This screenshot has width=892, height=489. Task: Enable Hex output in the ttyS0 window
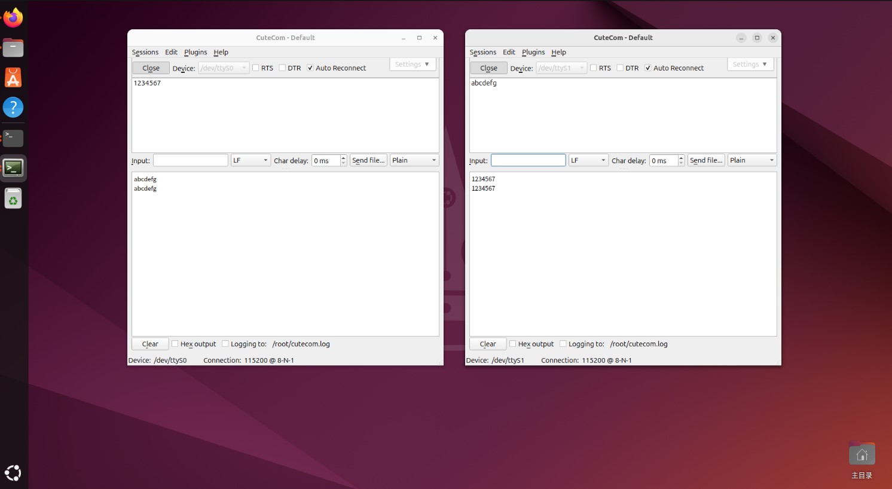[x=175, y=344]
